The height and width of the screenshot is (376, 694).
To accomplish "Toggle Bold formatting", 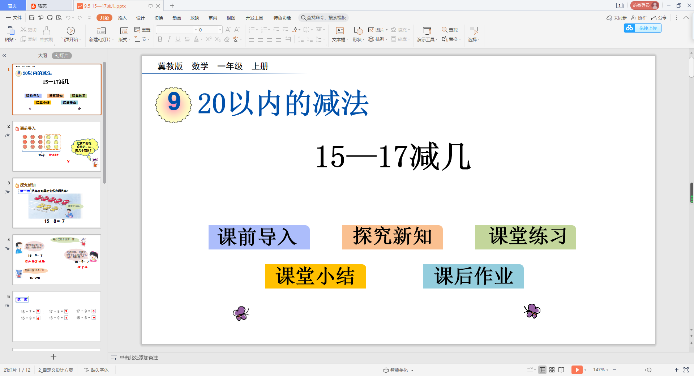I will (160, 39).
